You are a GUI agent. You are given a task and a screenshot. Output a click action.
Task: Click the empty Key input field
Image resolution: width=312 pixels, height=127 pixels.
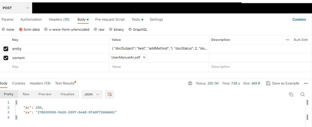pyautogui.click(x=58, y=67)
